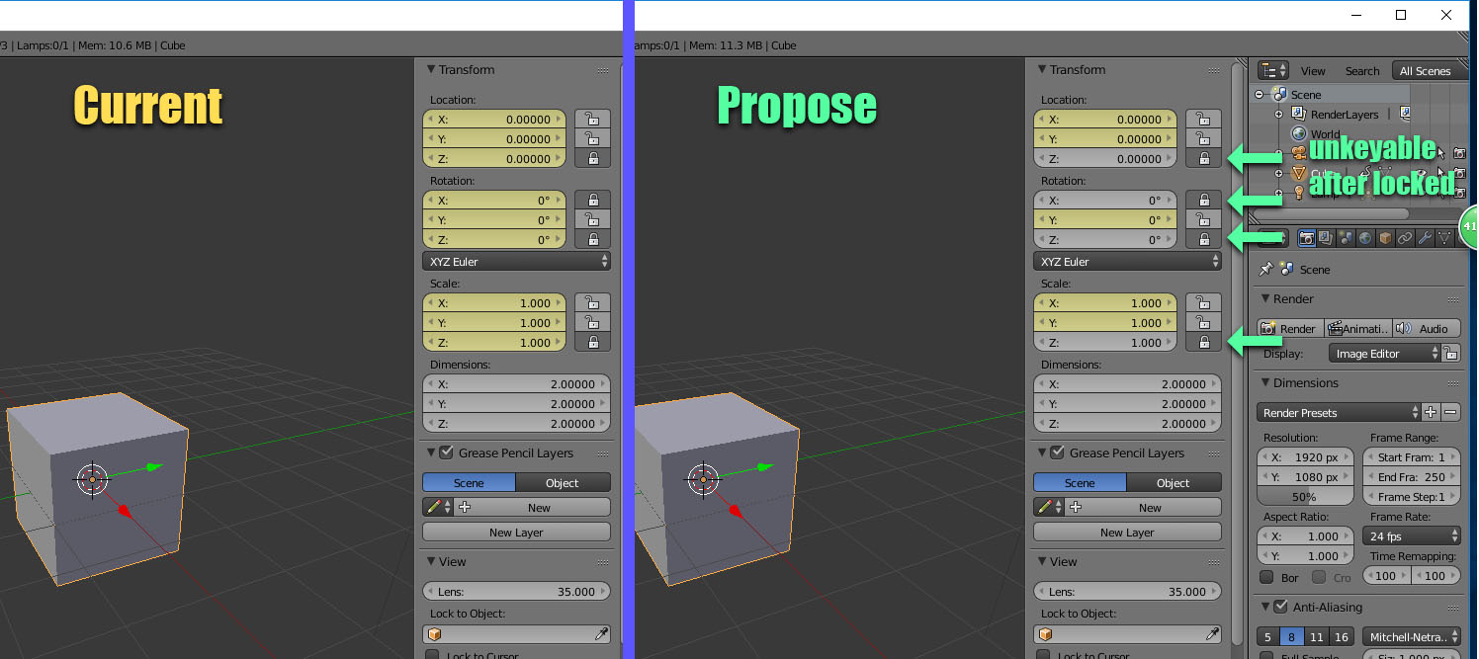Open the Scene properties tab icon
1479x659 pixels.
click(x=1346, y=238)
